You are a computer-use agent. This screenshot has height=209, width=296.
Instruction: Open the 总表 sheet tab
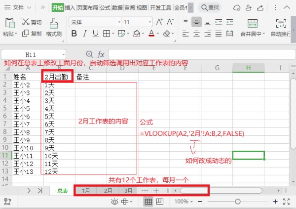tap(63, 191)
